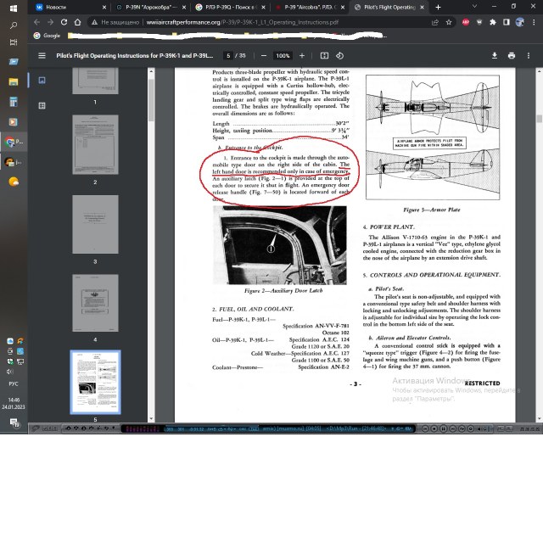Zoom in the PDF with plus button
The width and height of the screenshot is (543, 543).
300,56
